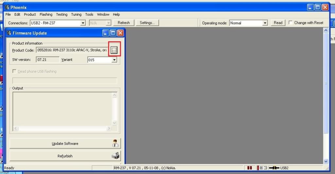Enable Change with Reset checkbox
335x174 pixels.
click(291, 23)
